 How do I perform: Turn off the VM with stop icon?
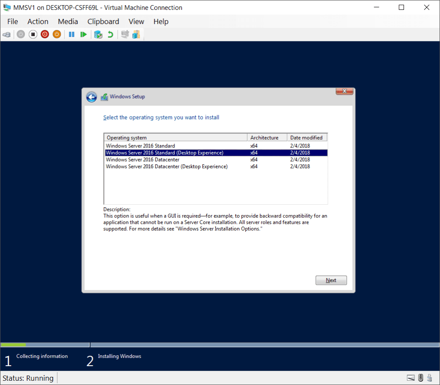point(33,34)
